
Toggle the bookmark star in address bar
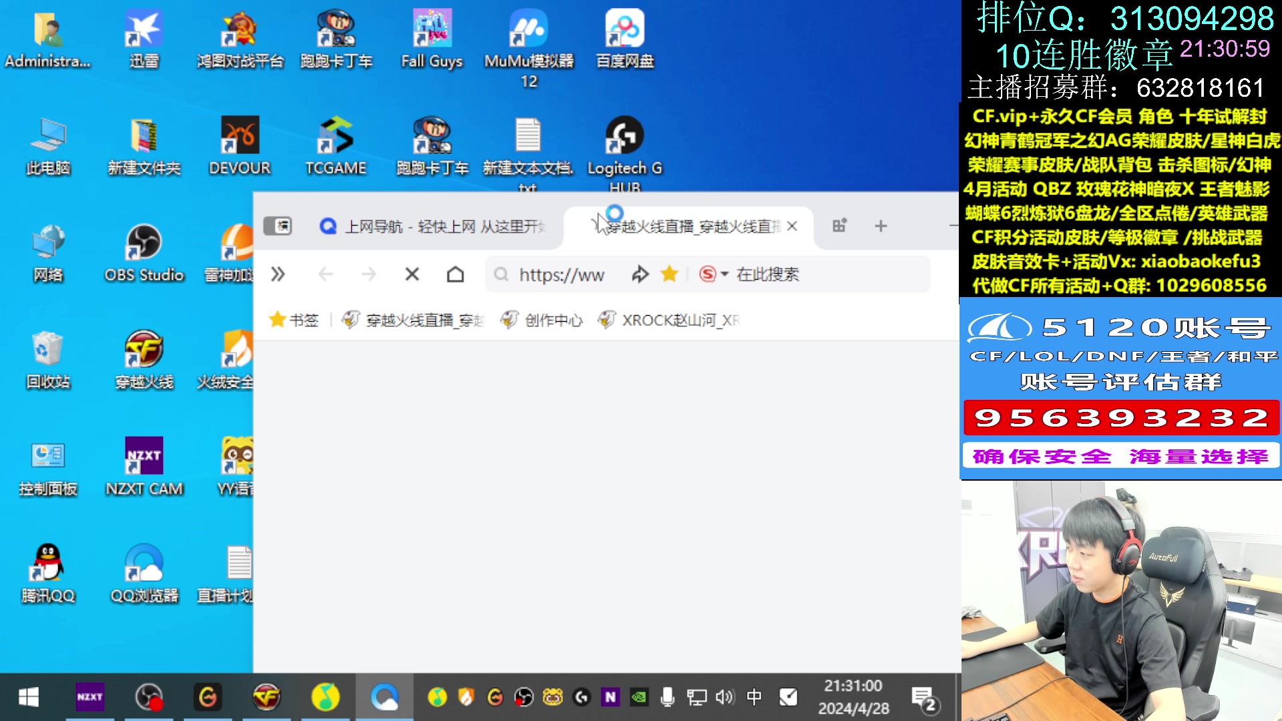pos(670,274)
